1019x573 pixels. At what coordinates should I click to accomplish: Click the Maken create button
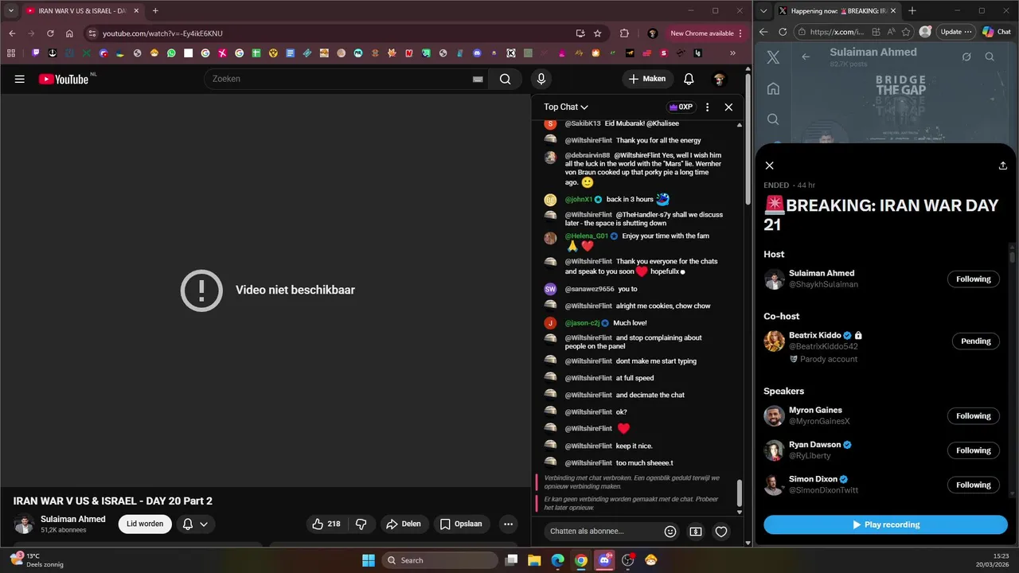pyautogui.click(x=647, y=79)
